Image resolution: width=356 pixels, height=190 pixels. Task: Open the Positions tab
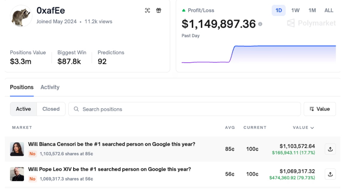[x=22, y=87]
